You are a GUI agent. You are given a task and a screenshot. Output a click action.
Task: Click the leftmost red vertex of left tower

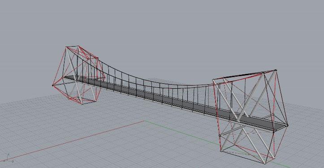(53, 85)
